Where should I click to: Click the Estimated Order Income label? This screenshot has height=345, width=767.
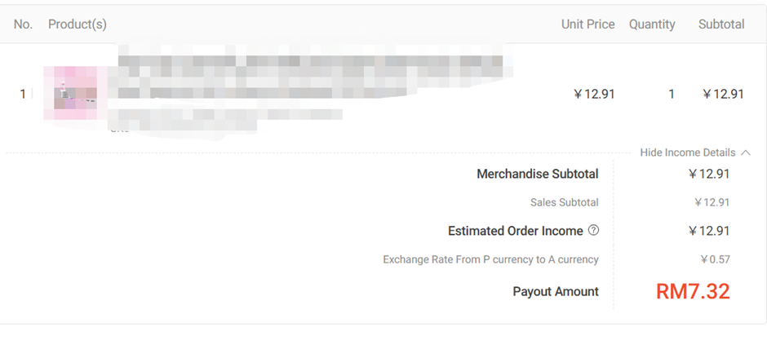[x=515, y=231]
